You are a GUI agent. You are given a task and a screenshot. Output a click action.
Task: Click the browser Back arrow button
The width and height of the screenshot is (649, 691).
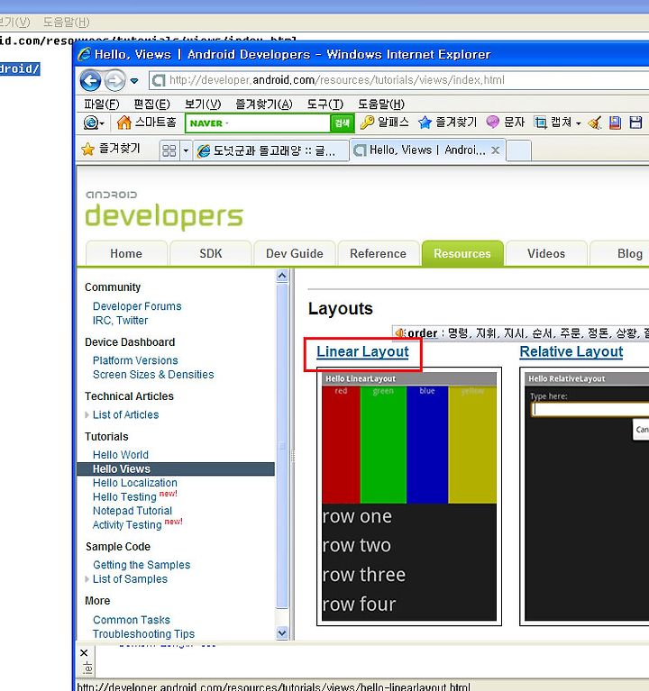90,81
